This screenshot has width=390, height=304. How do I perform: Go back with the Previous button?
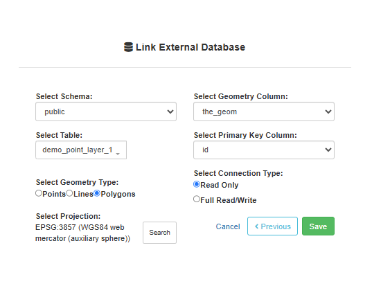click(273, 226)
